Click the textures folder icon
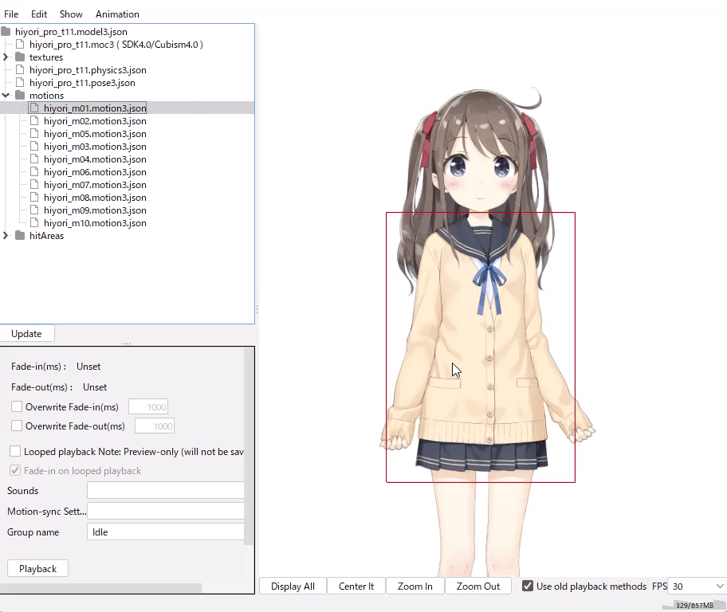727x612 pixels. coord(21,57)
